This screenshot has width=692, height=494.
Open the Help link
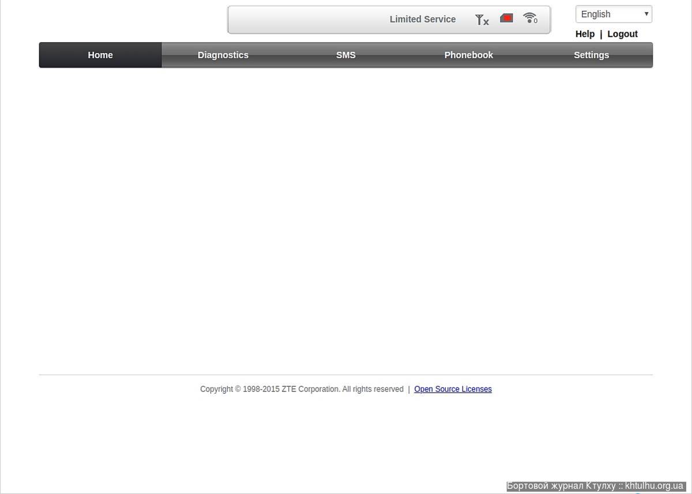click(585, 34)
